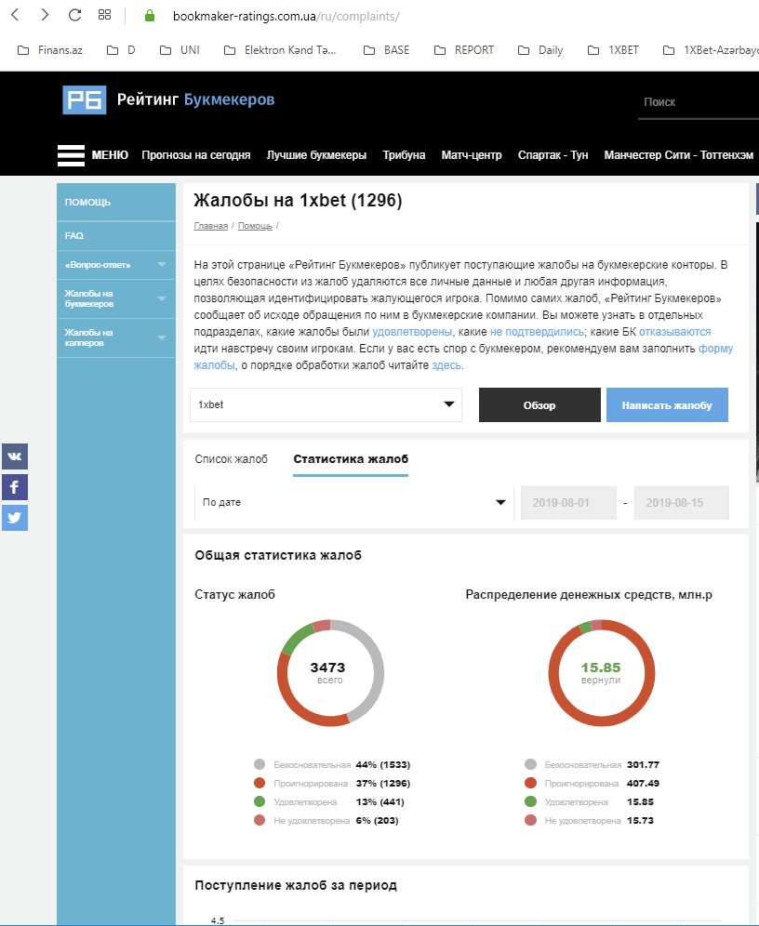759x926 pixels.
Task: Click red Проигнорирована swatch with 37% (1296)
Action: [260, 783]
